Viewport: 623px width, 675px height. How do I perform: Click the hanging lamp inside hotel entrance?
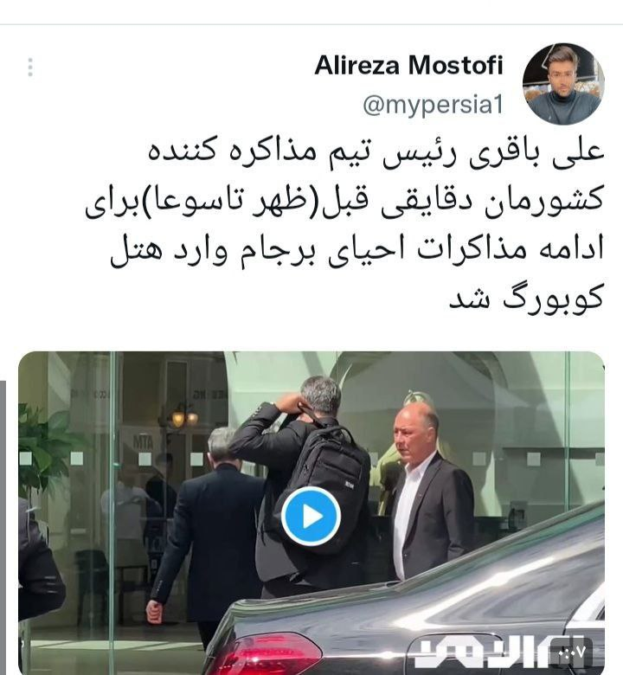coord(183,417)
